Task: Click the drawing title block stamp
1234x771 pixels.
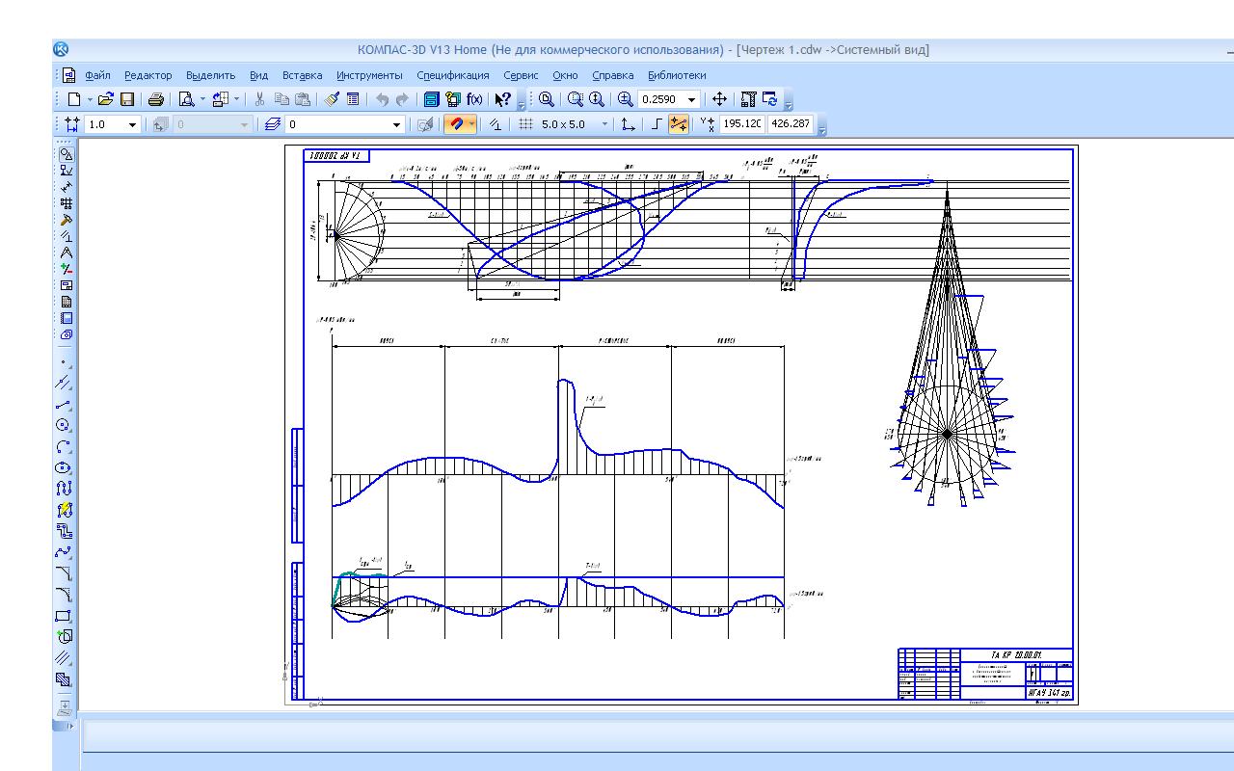Action: (985, 674)
